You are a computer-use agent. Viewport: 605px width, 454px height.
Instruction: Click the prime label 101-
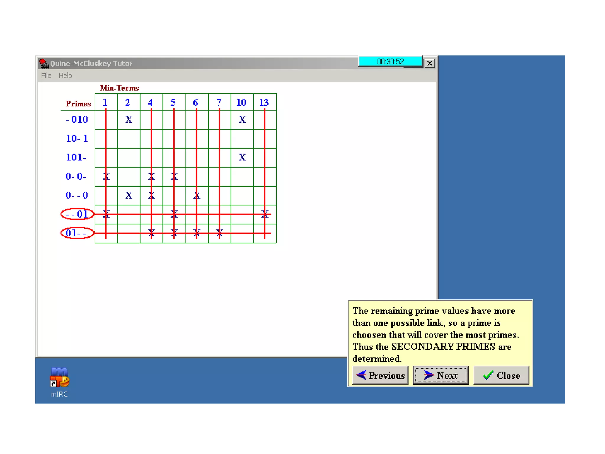point(76,157)
